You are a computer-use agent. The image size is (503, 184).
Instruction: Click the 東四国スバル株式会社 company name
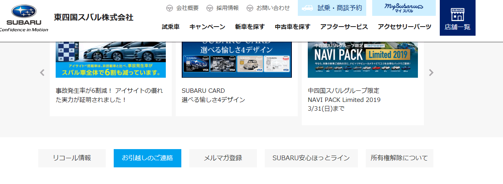tap(94, 17)
